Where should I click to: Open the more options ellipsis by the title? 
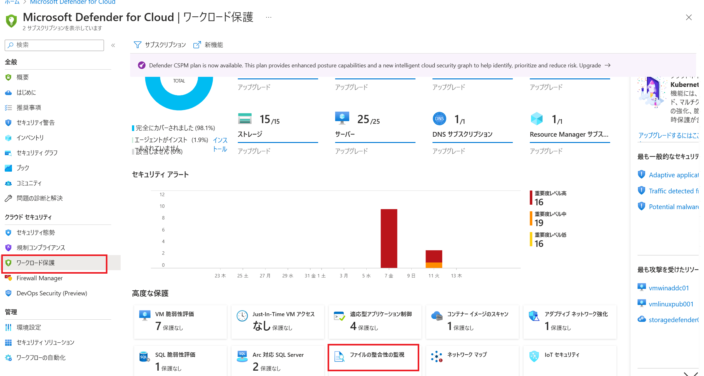point(268,17)
